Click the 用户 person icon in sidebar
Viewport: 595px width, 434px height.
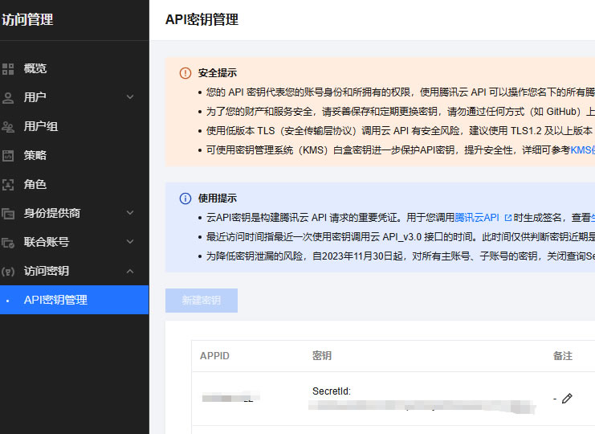[9, 97]
